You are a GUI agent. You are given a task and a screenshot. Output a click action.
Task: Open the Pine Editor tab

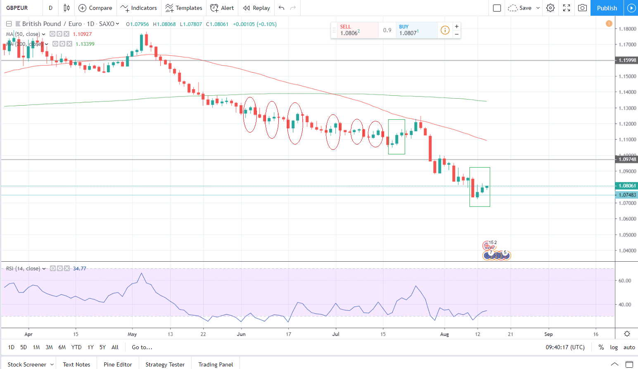[118, 364]
